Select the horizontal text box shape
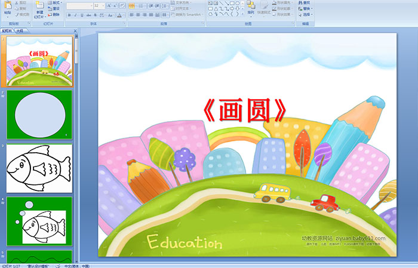The image size is (418, 268). click(210, 3)
